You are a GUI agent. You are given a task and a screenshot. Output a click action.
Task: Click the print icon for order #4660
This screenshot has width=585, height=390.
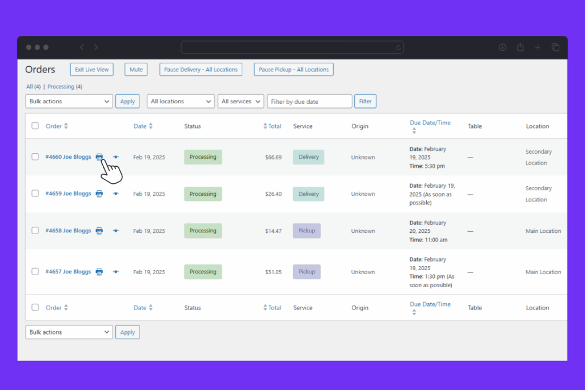click(x=99, y=157)
